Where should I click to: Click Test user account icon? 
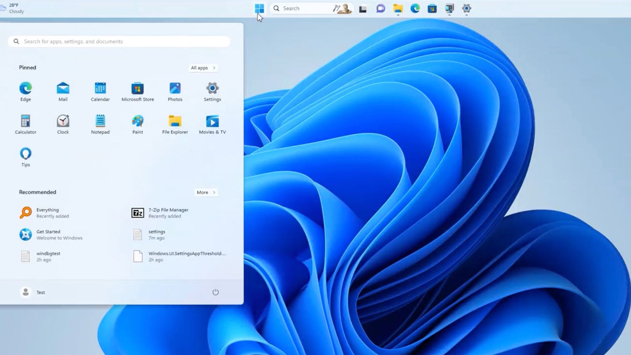click(x=25, y=292)
